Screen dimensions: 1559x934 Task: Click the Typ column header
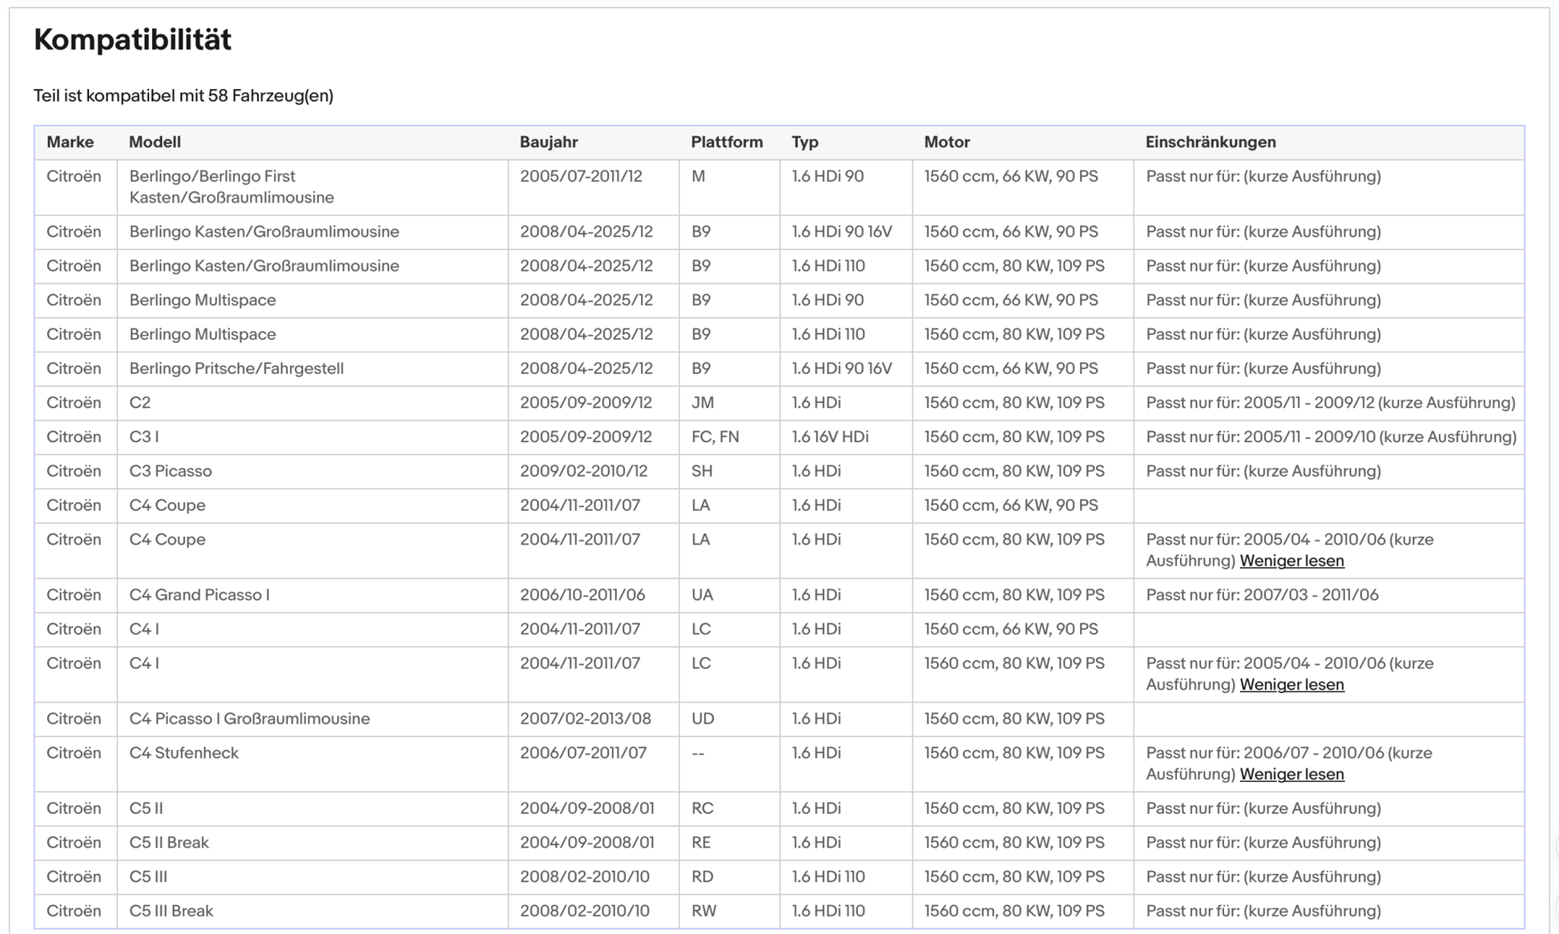pos(804,143)
